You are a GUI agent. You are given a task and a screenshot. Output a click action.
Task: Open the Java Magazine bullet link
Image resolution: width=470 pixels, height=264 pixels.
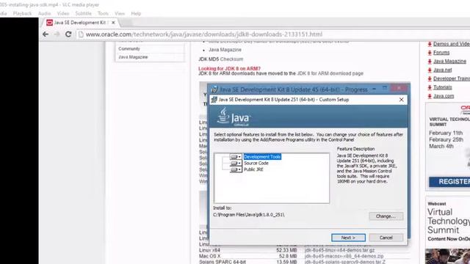coord(225,50)
